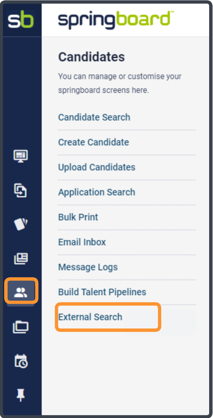View Message Logs
This screenshot has width=213, height=418.
(x=88, y=267)
